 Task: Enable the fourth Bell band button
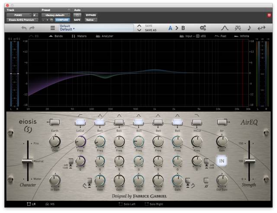[158, 122]
